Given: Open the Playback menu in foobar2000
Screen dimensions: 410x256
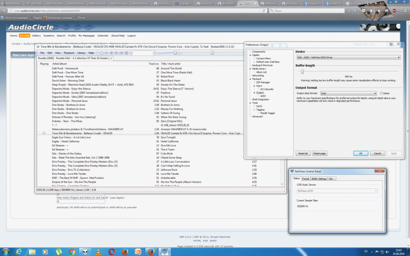Looking at the screenshot, I should point(69,53).
